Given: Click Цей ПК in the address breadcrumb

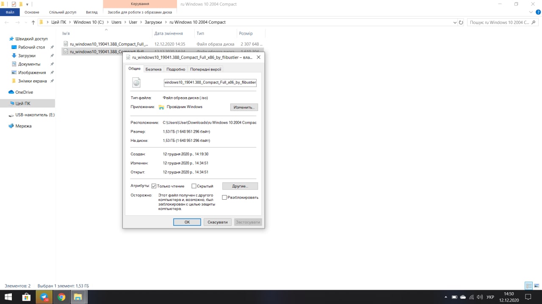Looking at the screenshot, I should pyautogui.click(x=58, y=22).
